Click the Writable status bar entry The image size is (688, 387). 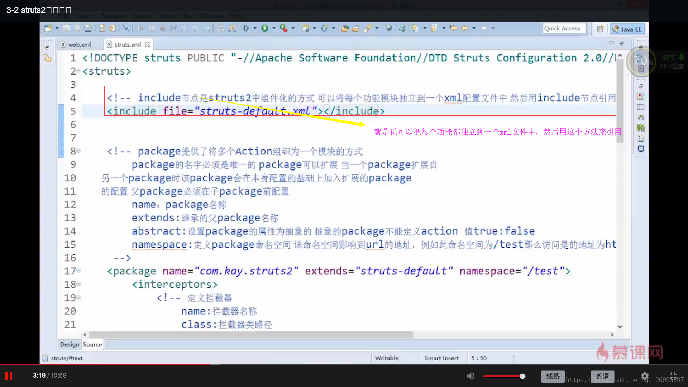tap(387, 358)
